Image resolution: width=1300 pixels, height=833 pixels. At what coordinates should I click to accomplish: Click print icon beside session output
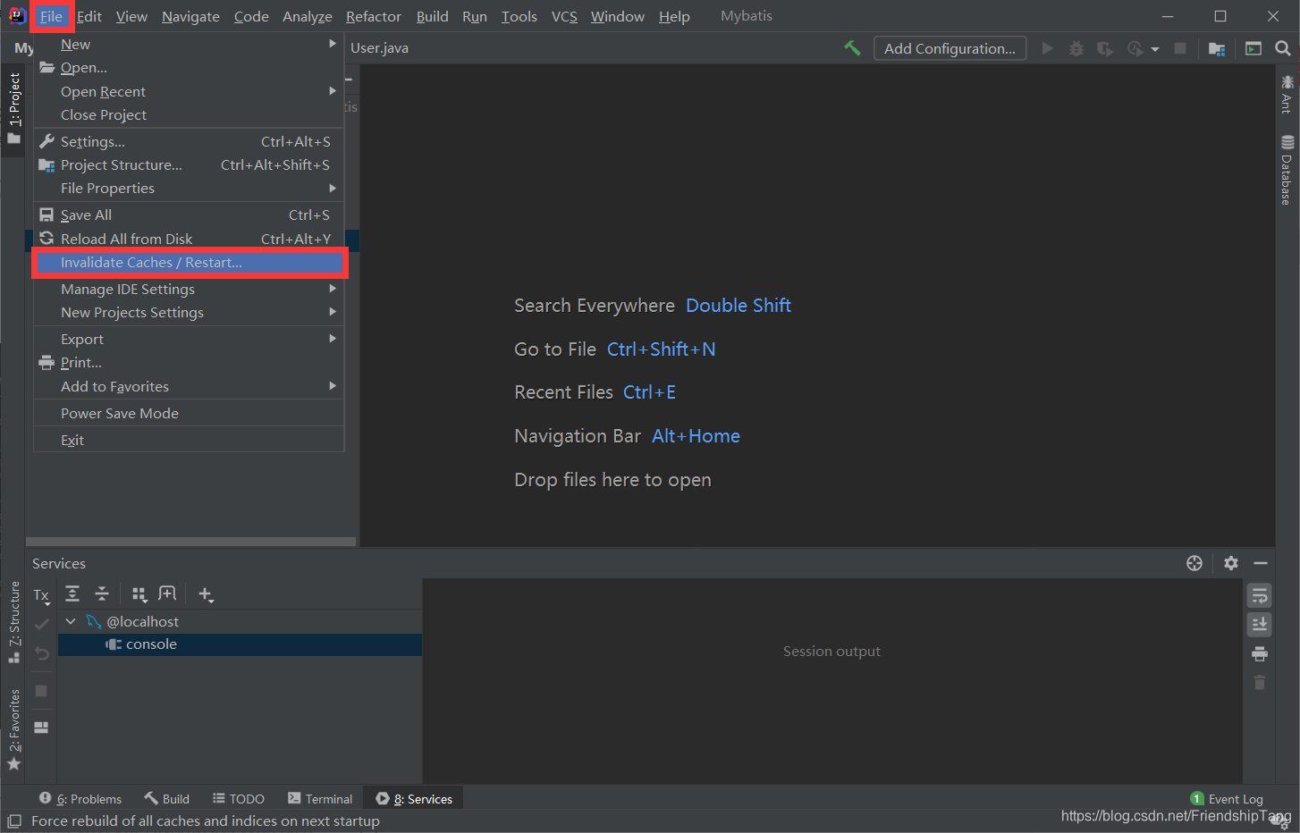(x=1260, y=654)
